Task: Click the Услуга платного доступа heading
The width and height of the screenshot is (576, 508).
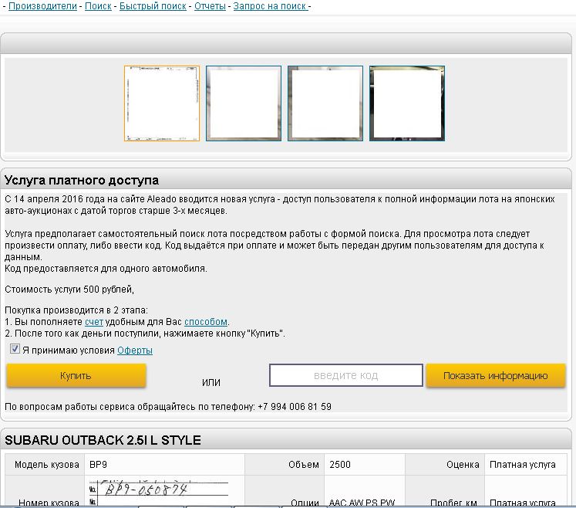Action: (x=82, y=180)
